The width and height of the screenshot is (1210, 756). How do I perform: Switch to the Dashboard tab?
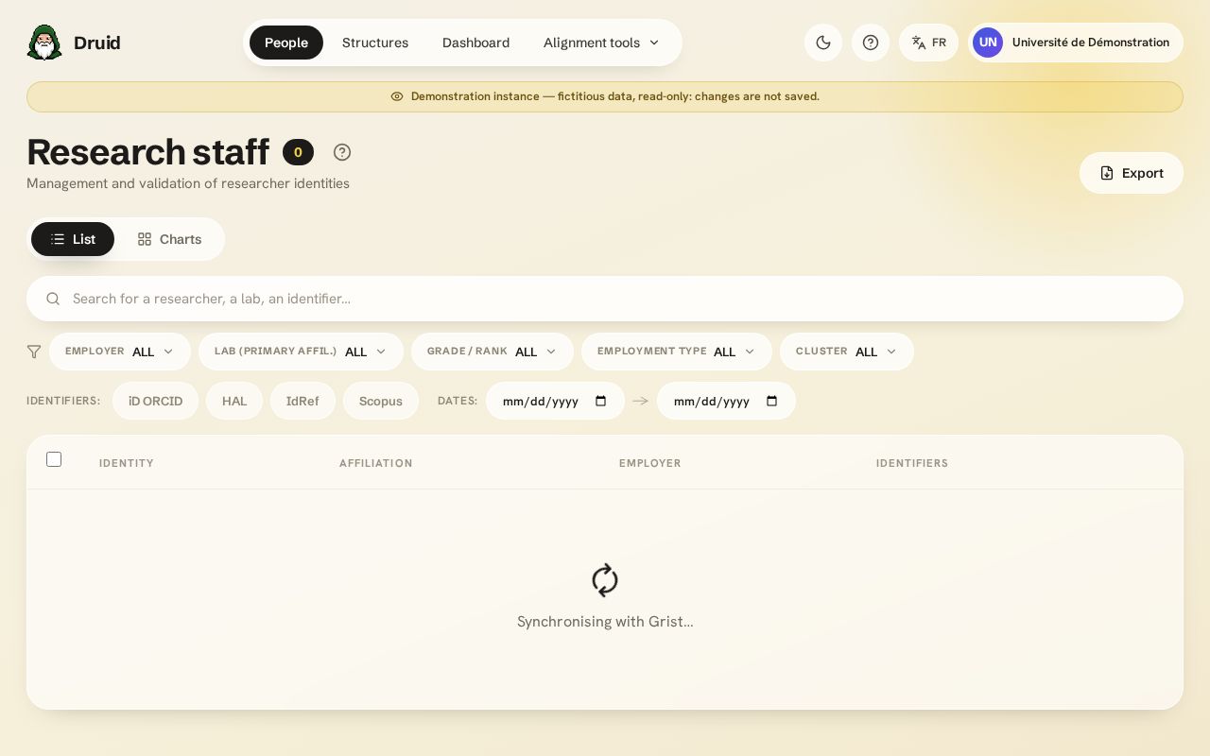pos(475,43)
